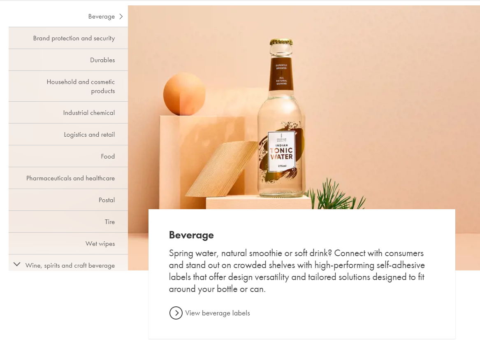Image resolution: width=480 pixels, height=343 pixels.
Task: Open the Postal category
Action: [68, 200]
